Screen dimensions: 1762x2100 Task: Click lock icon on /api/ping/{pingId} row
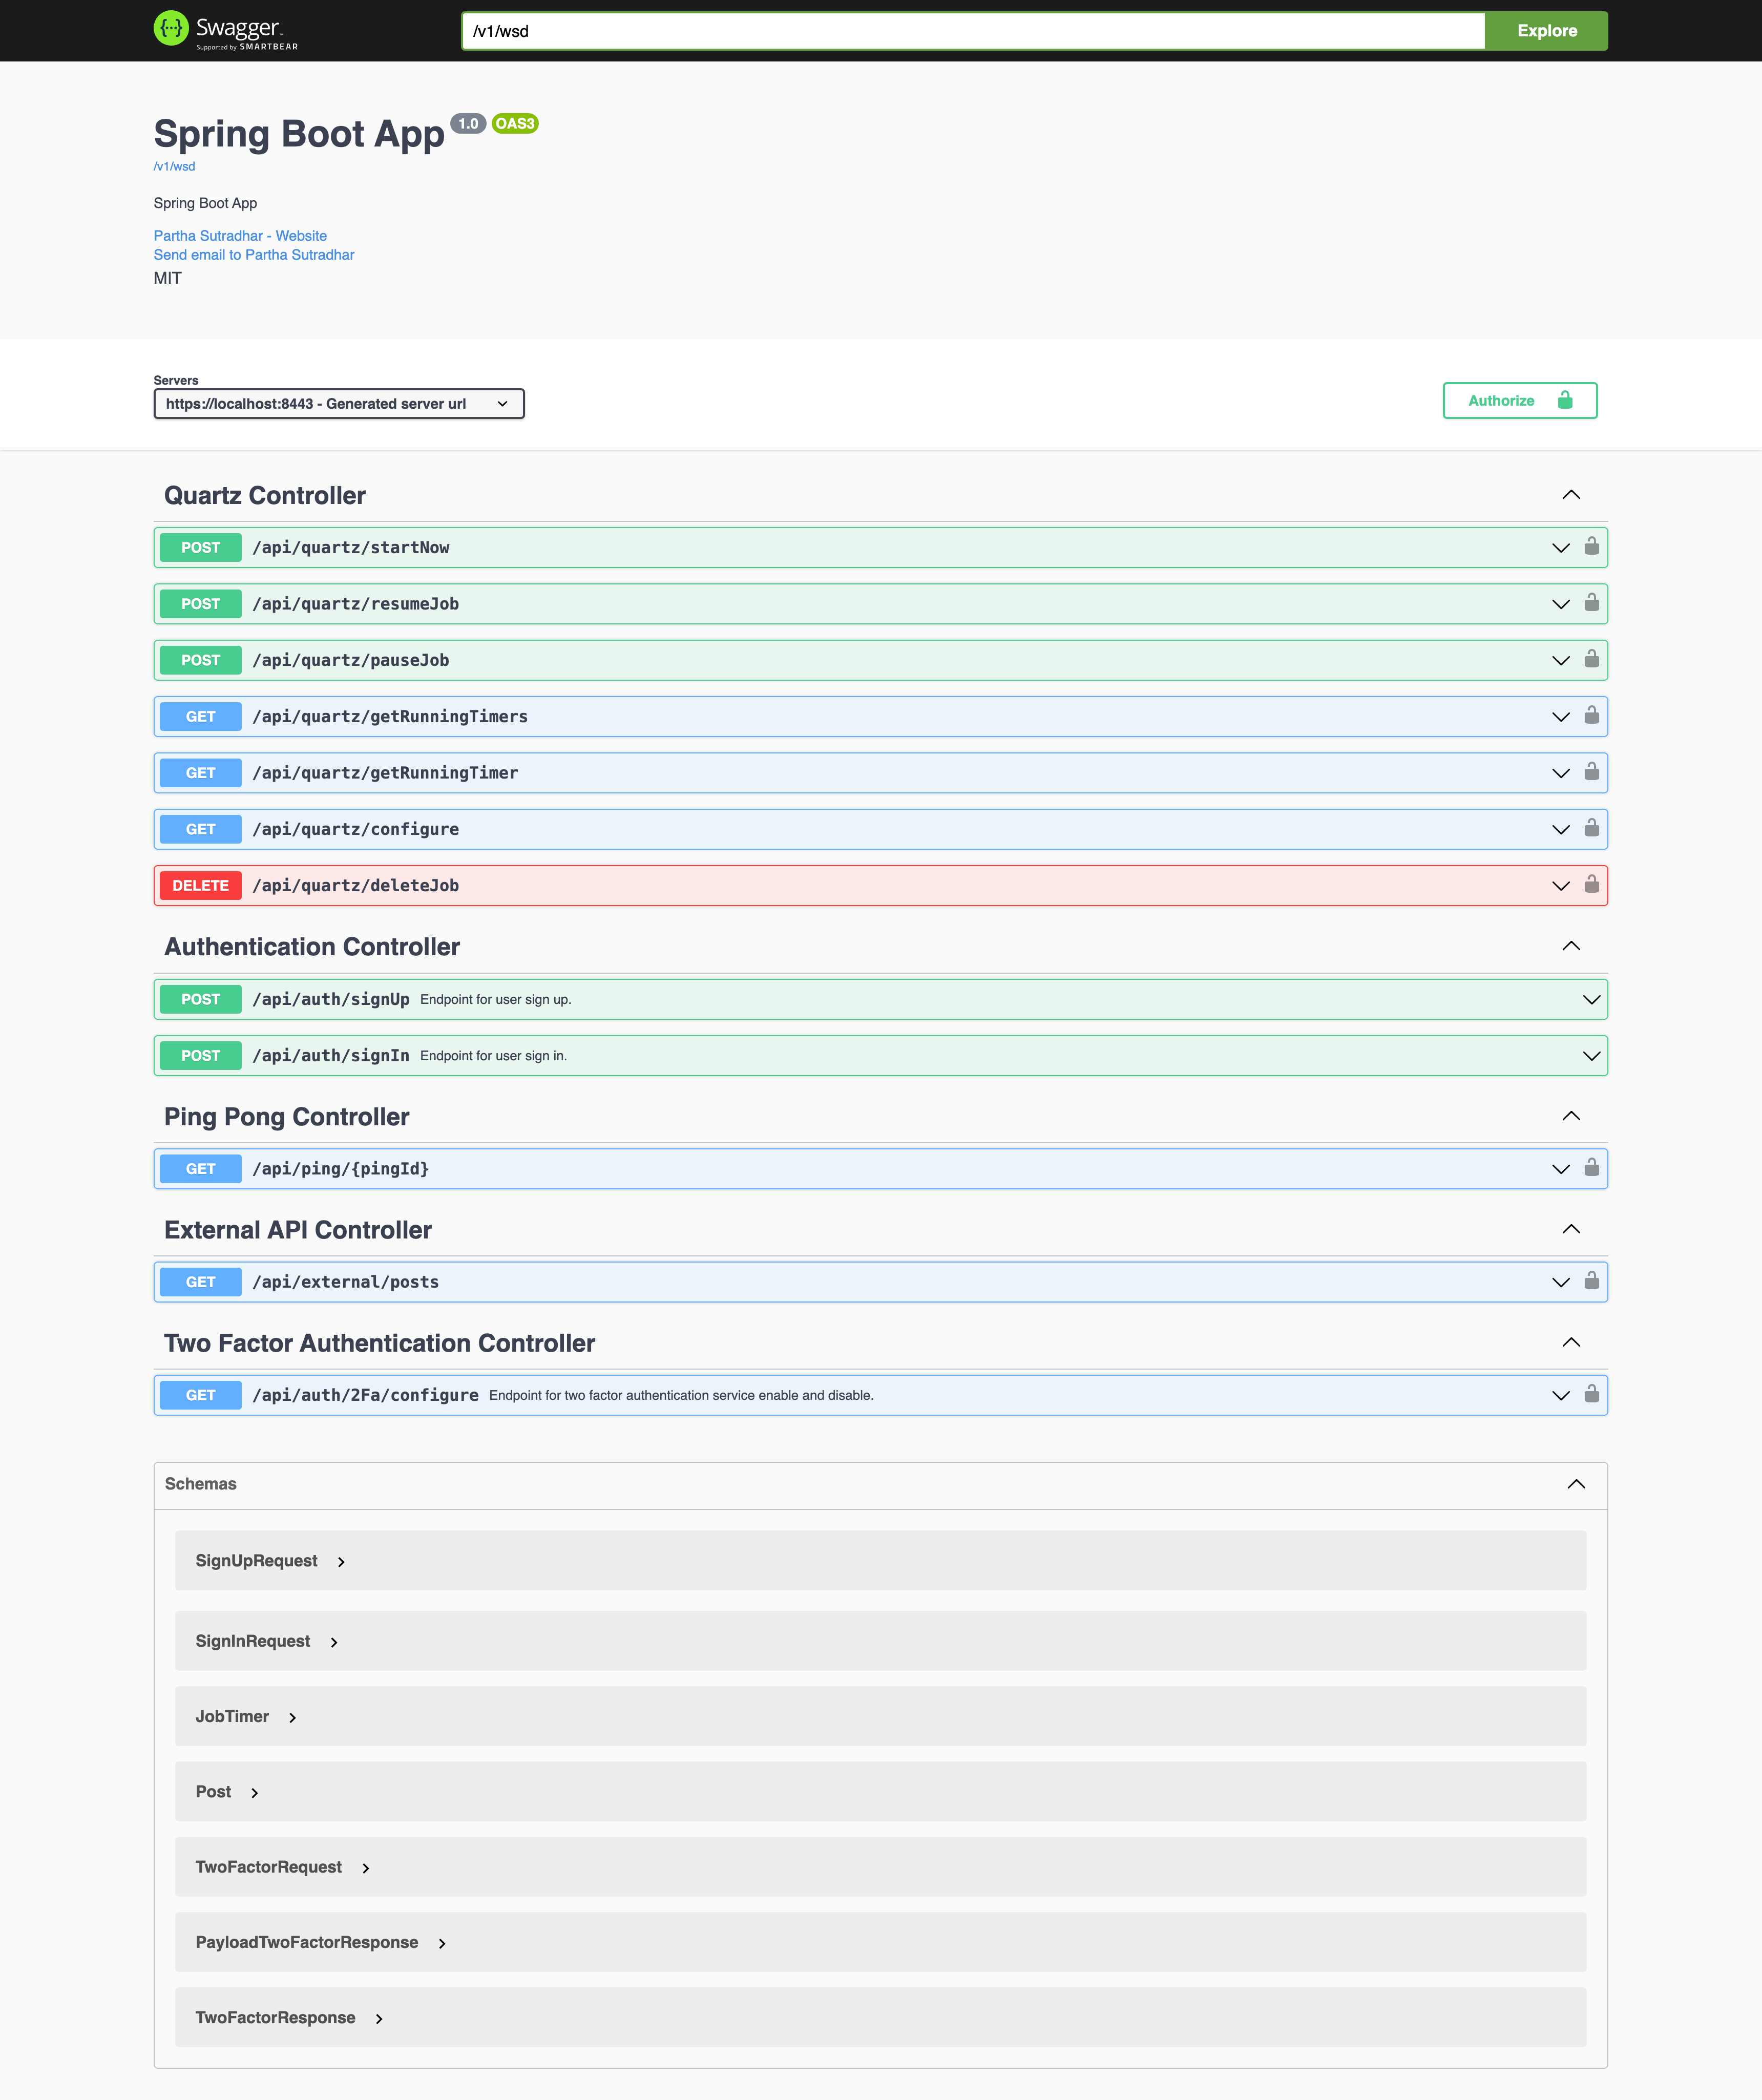click(1591, 1167)
